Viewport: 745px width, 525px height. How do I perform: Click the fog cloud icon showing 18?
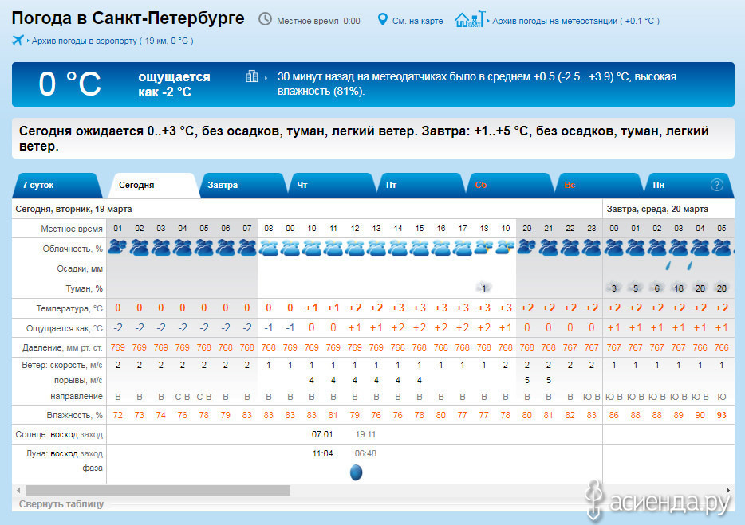(679, 288)
